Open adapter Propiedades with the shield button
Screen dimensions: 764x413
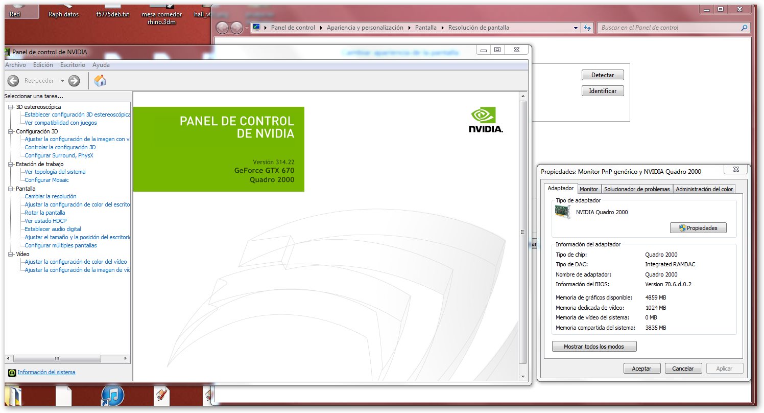(x=698, y=228)
